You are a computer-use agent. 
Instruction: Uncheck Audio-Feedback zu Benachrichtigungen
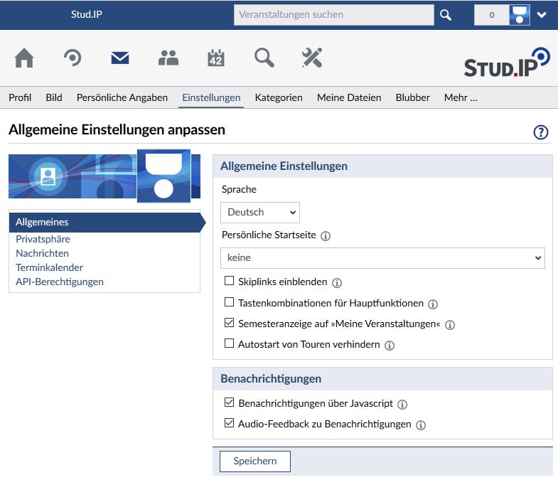tap(229, 424)
